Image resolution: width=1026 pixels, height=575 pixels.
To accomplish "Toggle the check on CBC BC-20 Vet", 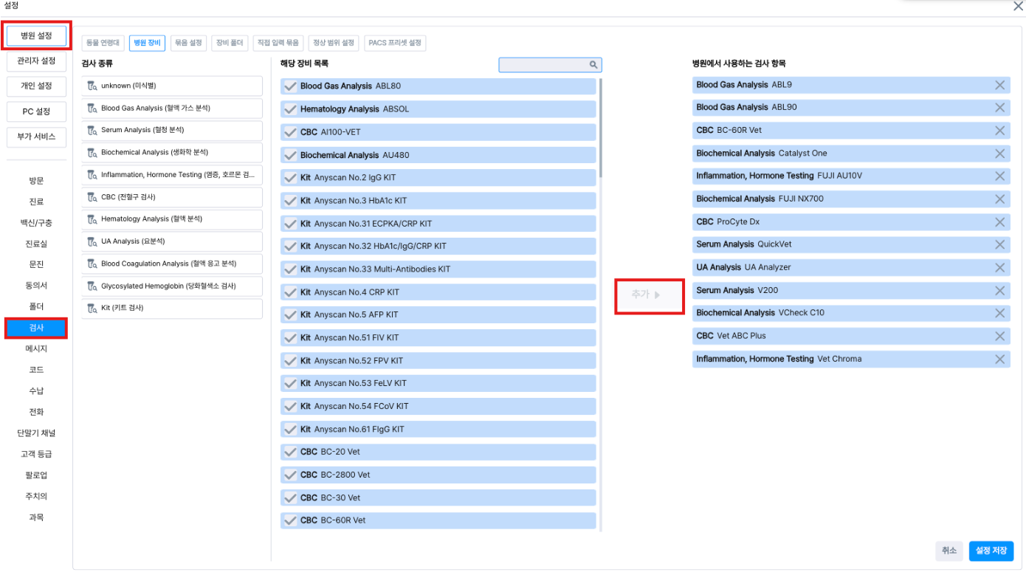I will (290, 452).
